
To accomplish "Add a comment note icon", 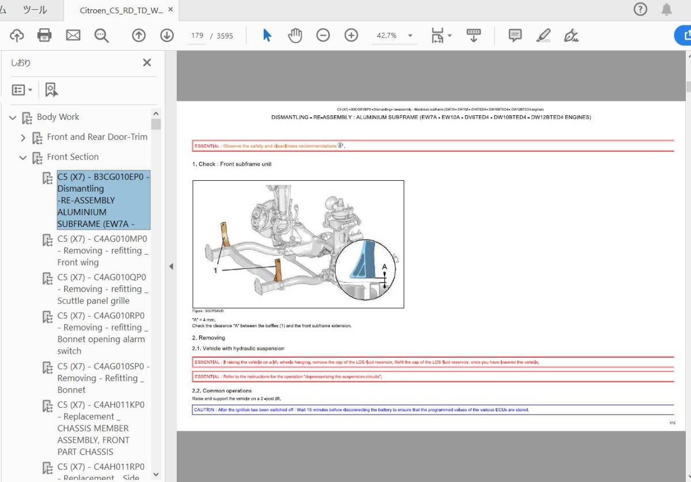I will click(515, 36).
